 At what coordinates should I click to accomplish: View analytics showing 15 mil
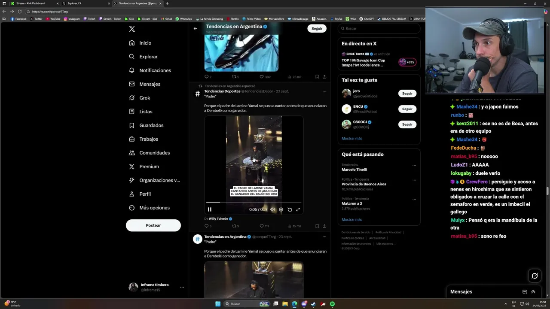click(x=294, y=226)
